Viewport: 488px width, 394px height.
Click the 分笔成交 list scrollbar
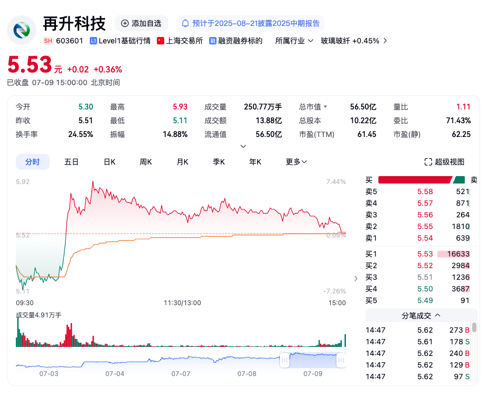click(x=474, y=327)
